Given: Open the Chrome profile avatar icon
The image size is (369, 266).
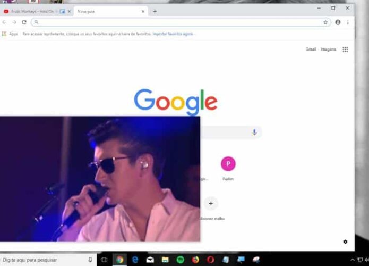Looking at the screenshot, I should click(x=338, y=22).
